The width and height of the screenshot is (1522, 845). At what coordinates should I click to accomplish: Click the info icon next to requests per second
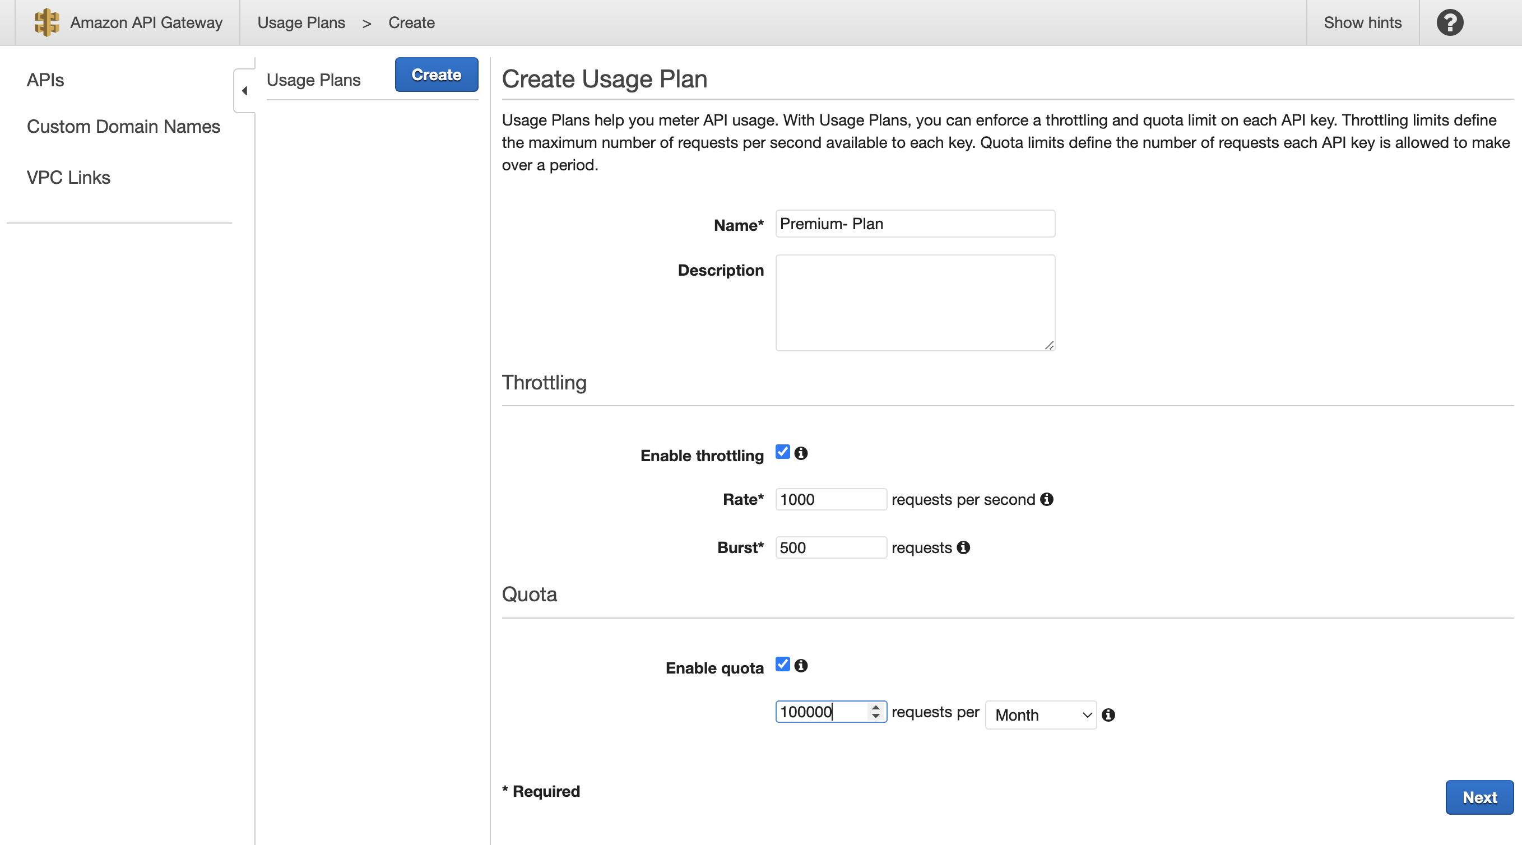pyautogui.click(x=1046, y=499)
